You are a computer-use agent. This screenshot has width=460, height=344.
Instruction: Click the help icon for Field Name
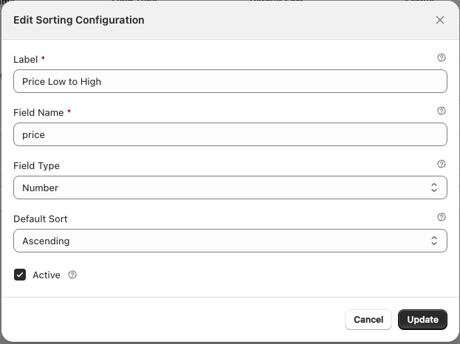pyautogui.click(x=442, y=111)
